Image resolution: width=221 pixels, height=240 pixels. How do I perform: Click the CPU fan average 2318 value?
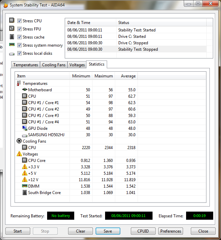132,148
